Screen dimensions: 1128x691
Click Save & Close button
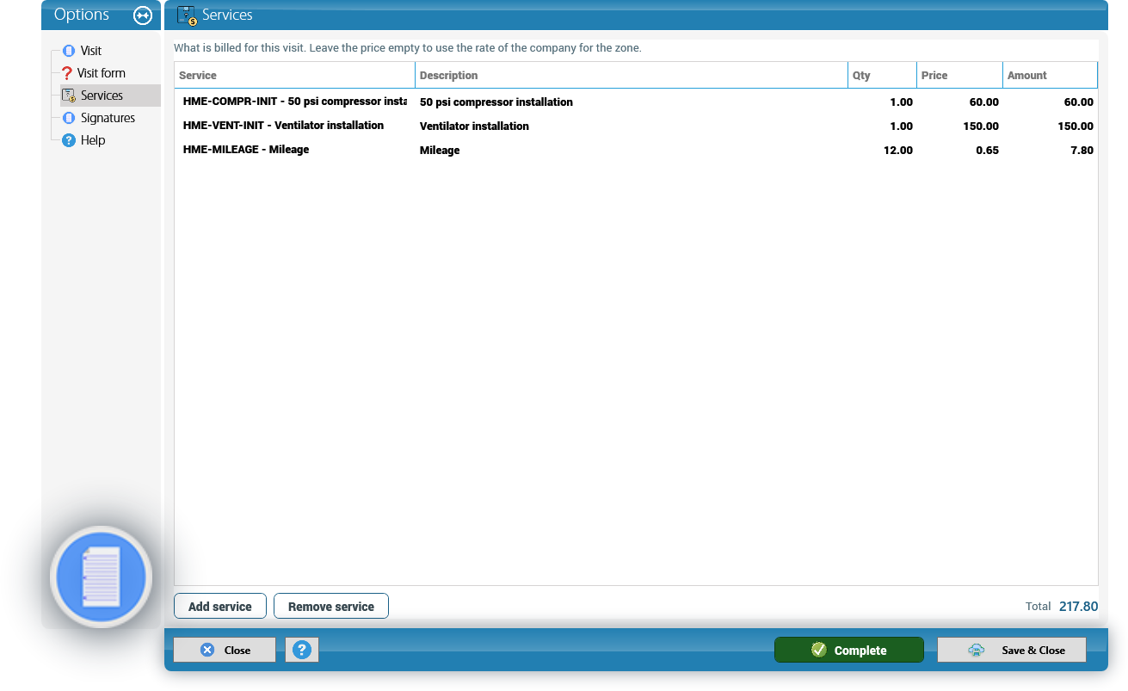[1012, 650]
